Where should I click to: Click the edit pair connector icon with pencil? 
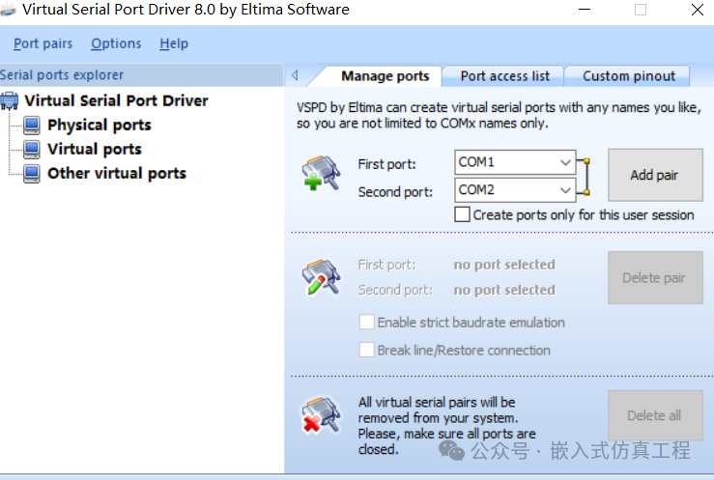pyautogui.click(x=321, y=277)
